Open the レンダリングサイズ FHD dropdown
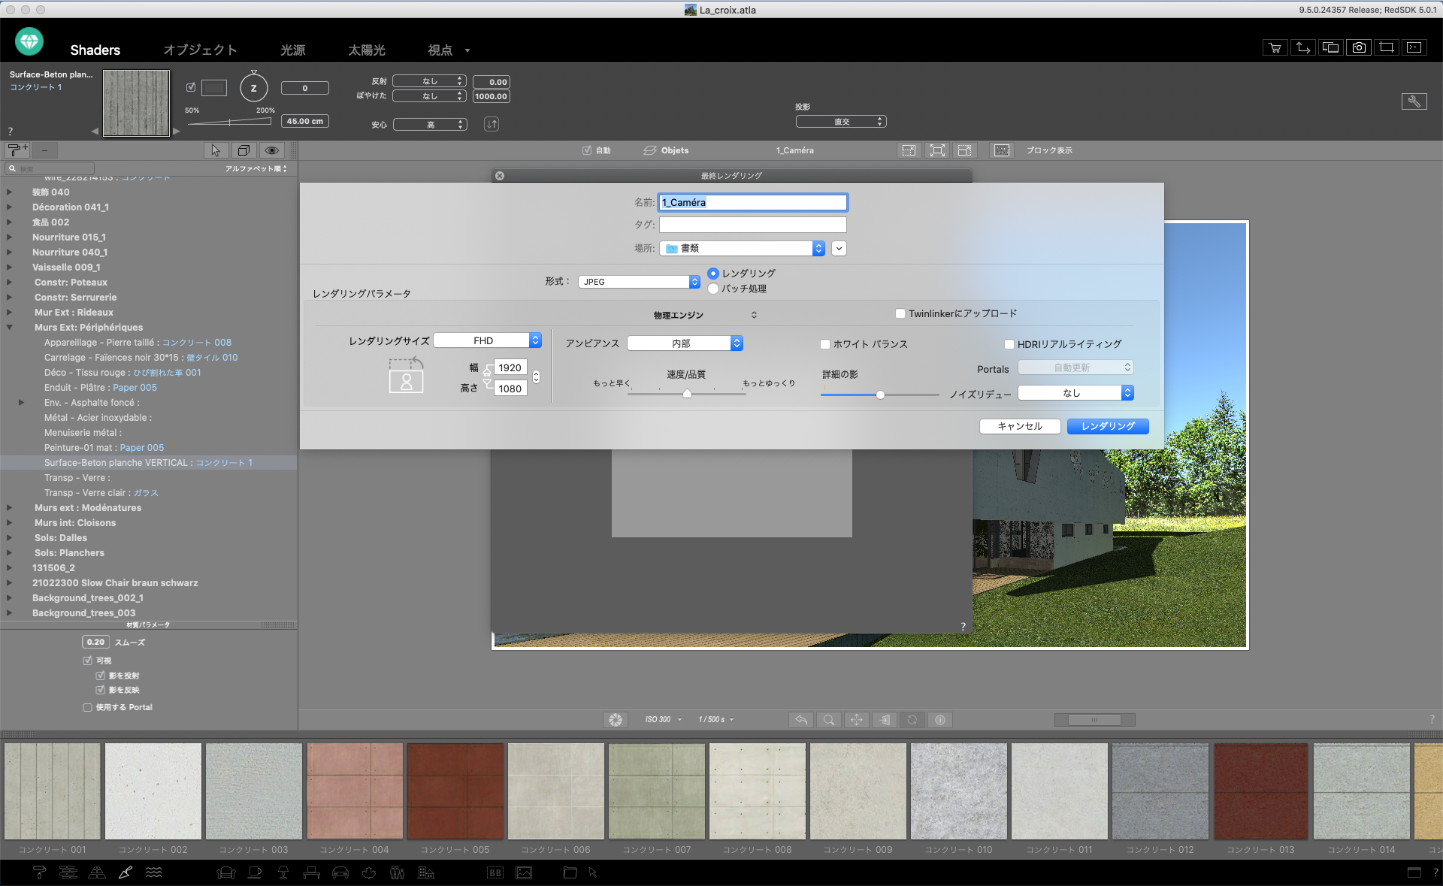Image resolution: width=1443 pixels, height=886 pixels. [488, 340]
